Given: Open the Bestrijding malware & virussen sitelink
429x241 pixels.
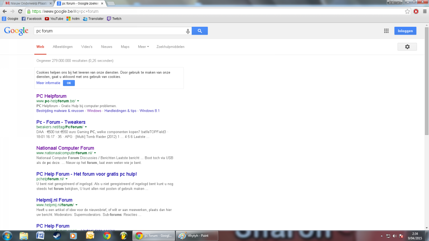Looking at the screenshot, I should coord(60,111).
